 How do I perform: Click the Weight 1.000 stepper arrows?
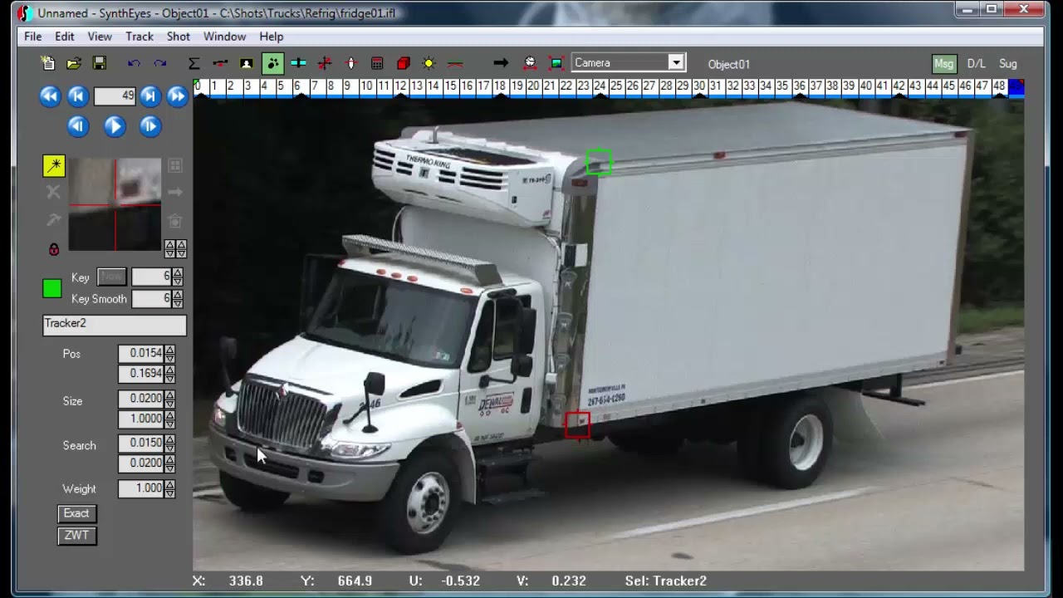coord(170,488)
